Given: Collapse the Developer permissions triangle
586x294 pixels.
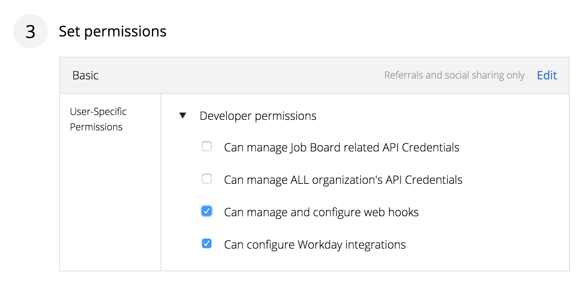Looking at the screenshot, I should [183, 116].
